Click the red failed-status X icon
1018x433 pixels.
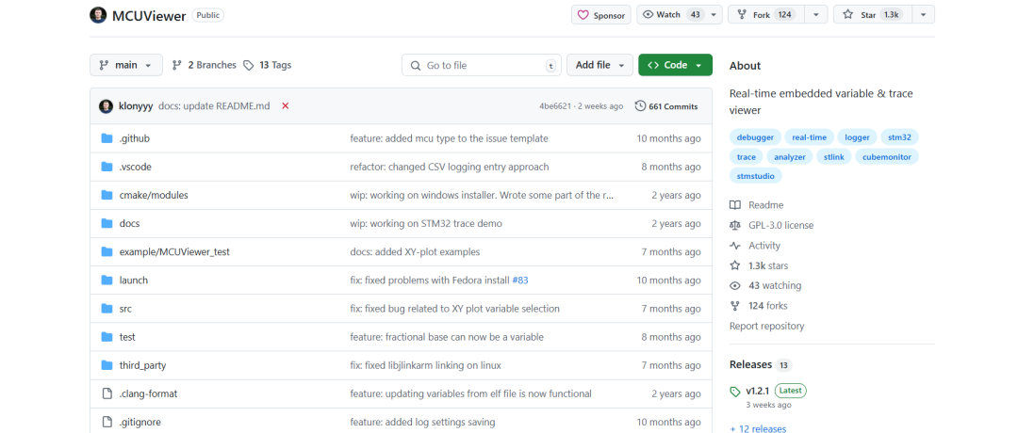point(285,105)
